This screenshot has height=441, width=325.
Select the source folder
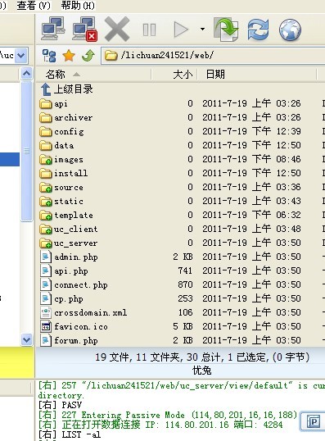(61, 188)
